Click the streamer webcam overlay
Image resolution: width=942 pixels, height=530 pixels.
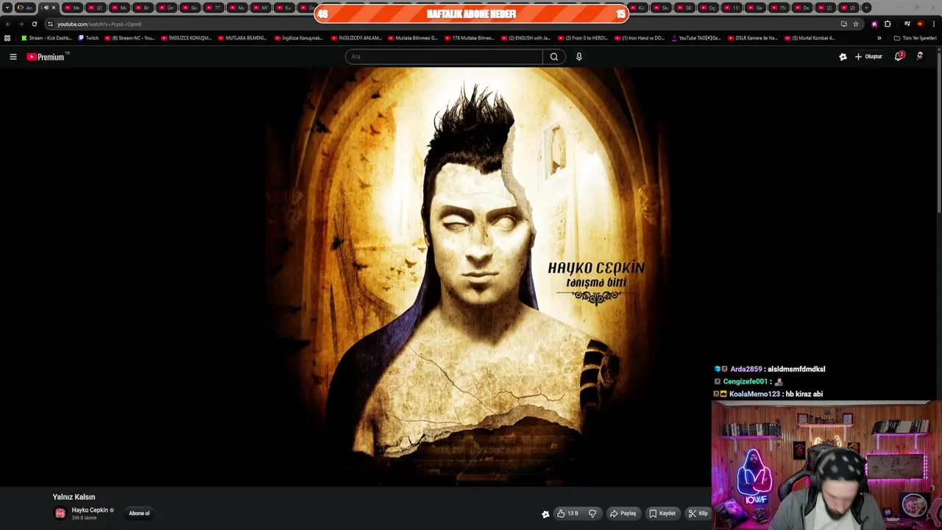click(826, 465)
